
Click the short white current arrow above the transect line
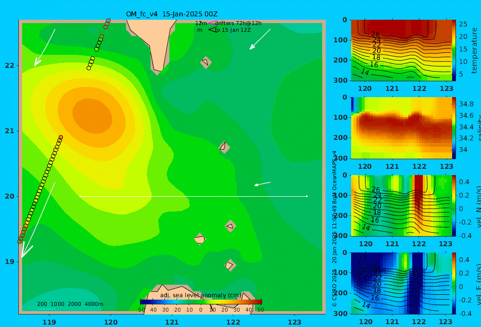pos(263,184)
